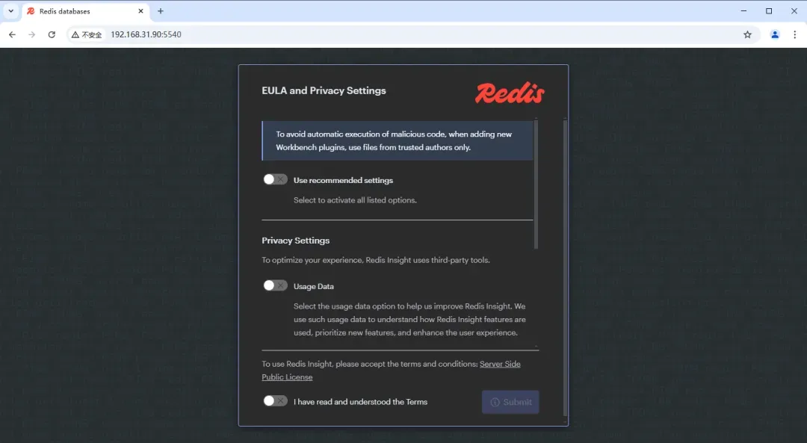The image size is (807, 443).
Task: Turn on the Usage Data toggle
Action: [275, 285]
